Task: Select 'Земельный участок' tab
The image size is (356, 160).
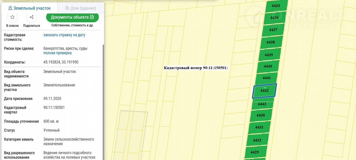Action: (29, 8)
